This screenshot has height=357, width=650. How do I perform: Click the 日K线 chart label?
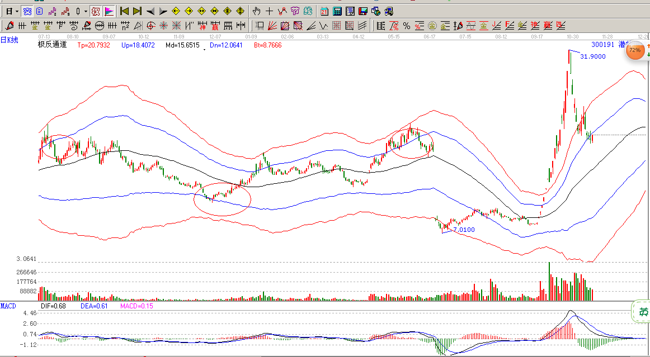10,39
